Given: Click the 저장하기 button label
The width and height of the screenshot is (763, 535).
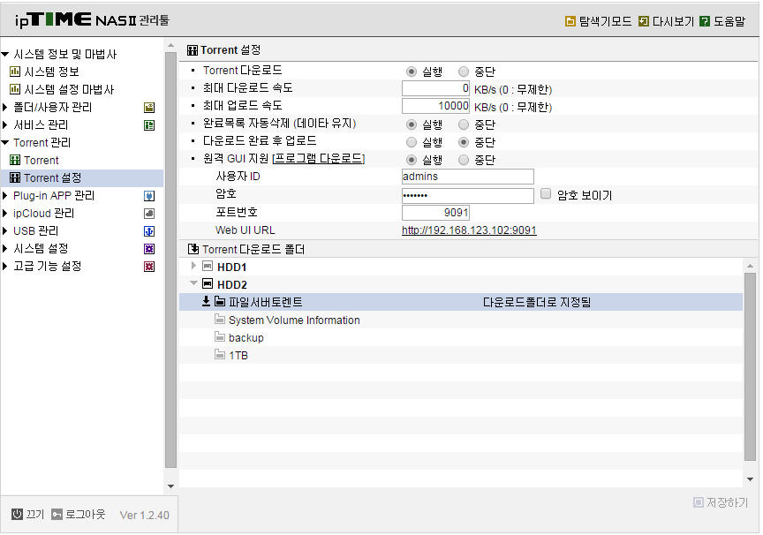Looking at the screenshot, I should pos(727,502).
